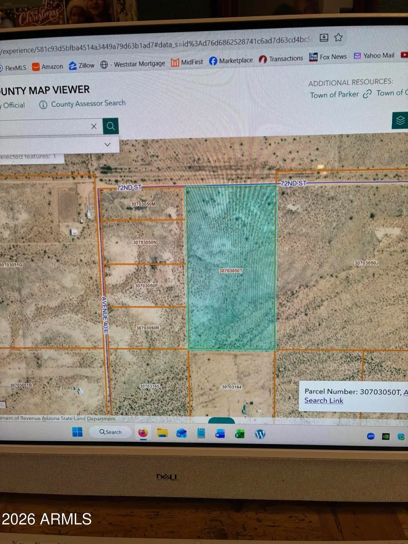Click the taskbar Search box
The image size is (408, 544).
click(110, 432)
